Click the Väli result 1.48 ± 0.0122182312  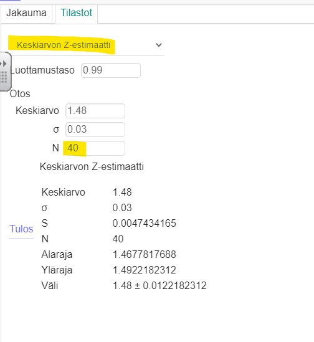pos(159,286)
